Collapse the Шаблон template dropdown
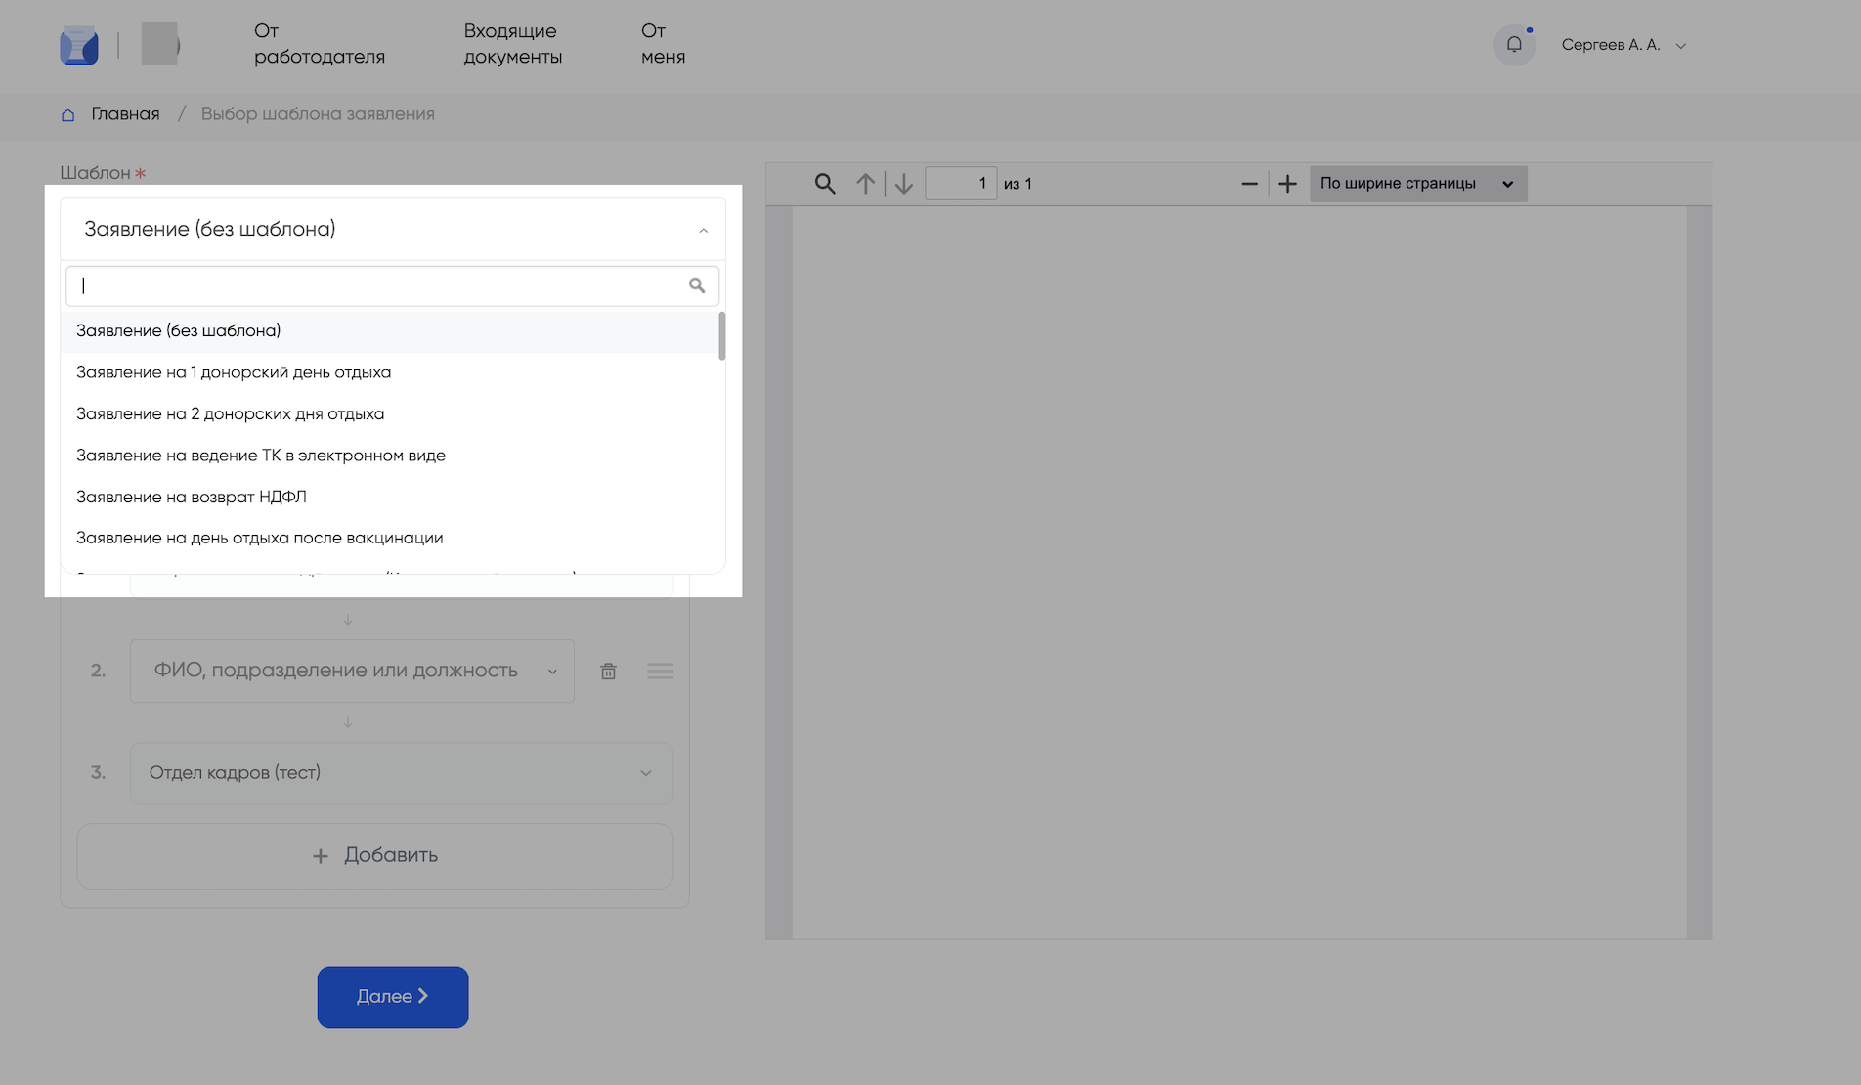The height and width of the screenshot is (1085, 1861). (703, 230)
